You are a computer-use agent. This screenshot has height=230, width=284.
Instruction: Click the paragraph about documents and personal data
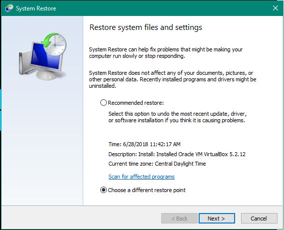(x=172, y=79)
